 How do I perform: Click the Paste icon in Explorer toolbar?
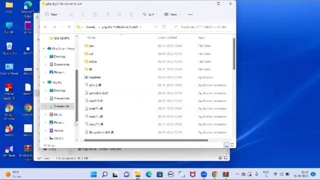[95, 14]
